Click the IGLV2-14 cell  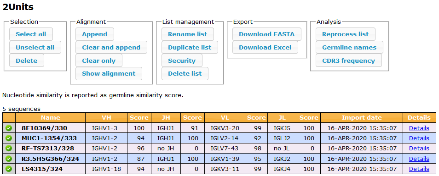coord(225,138)
